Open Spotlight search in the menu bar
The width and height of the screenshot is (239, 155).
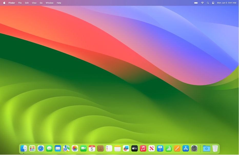click(208, 3)
